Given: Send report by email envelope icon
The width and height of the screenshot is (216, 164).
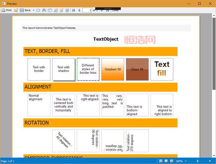Looking at the screenshot, I should (x=38, y=10).
